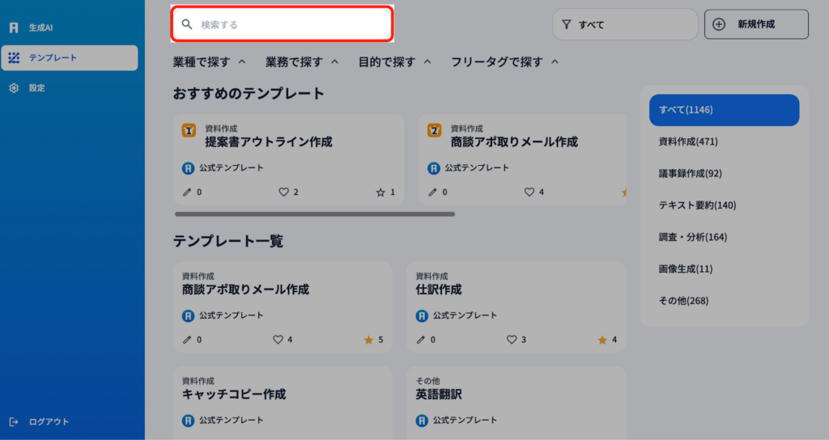Click the magnifier icon in search bar
The image size is (829, 440).
(x=187, y=24)
